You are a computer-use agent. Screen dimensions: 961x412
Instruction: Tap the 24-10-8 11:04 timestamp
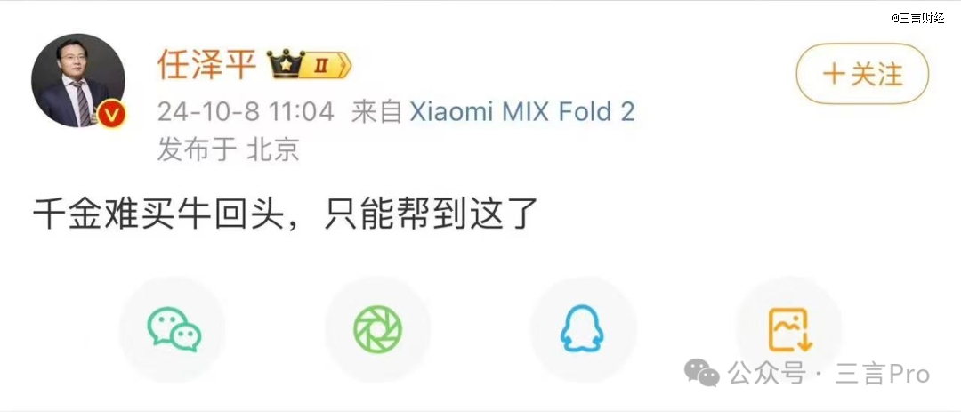coord(246,112)
